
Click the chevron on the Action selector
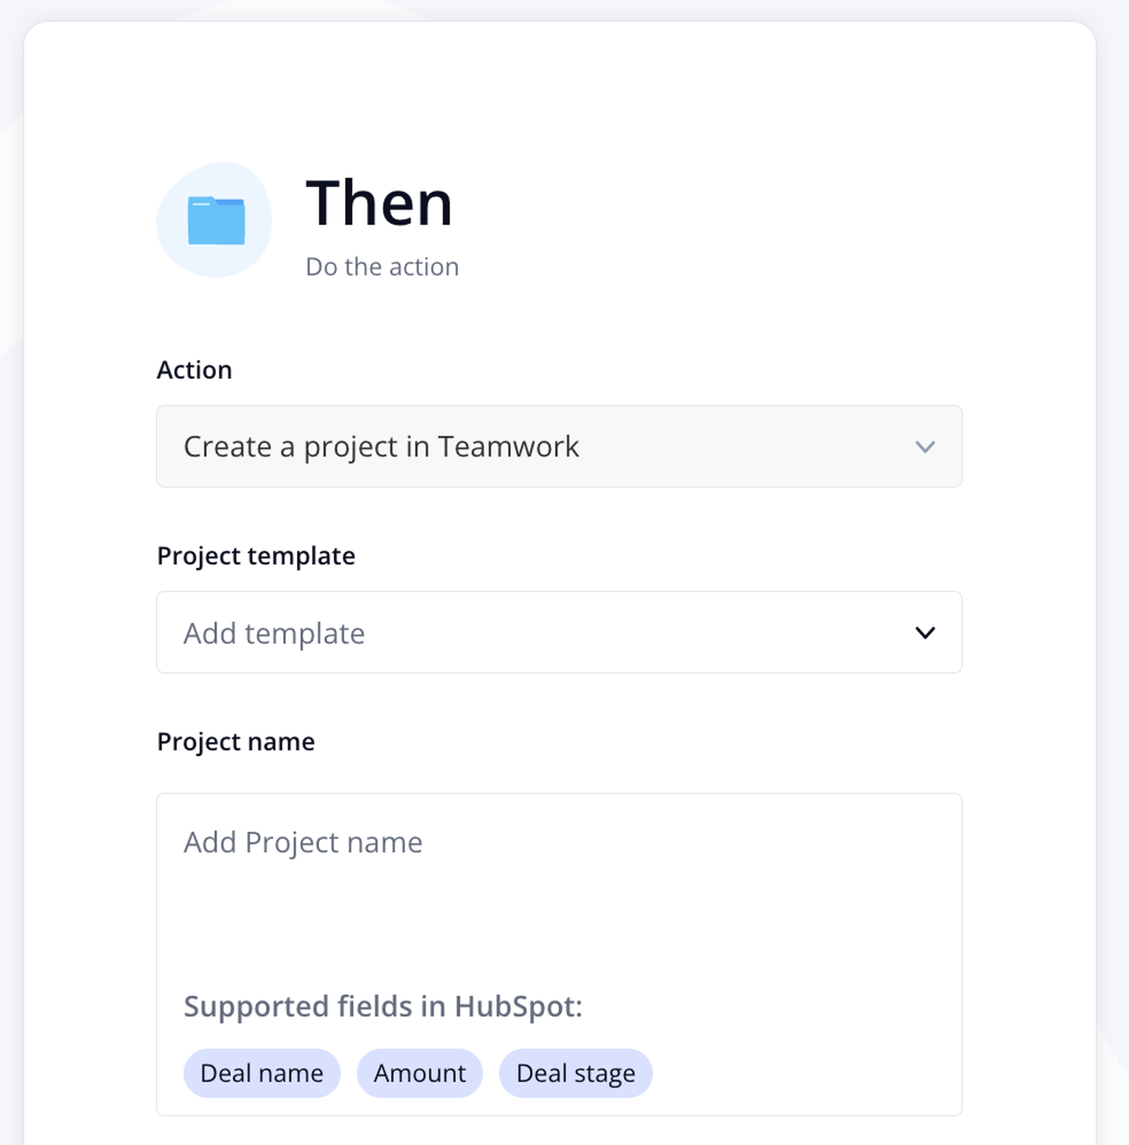926,447
